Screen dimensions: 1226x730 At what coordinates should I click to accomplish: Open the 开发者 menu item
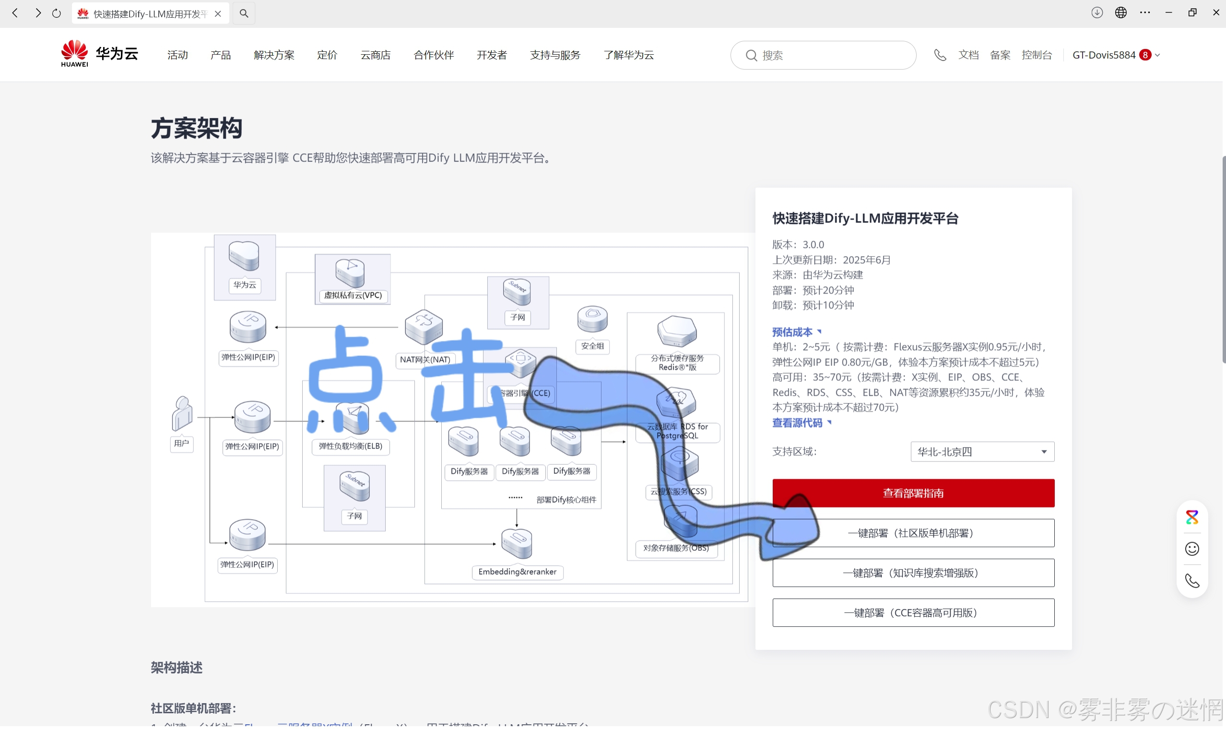point(492,55)
